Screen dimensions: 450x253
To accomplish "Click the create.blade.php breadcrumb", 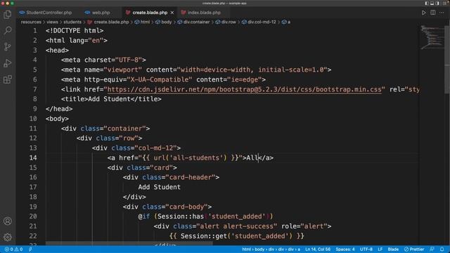I will click(x=108, y=22).
